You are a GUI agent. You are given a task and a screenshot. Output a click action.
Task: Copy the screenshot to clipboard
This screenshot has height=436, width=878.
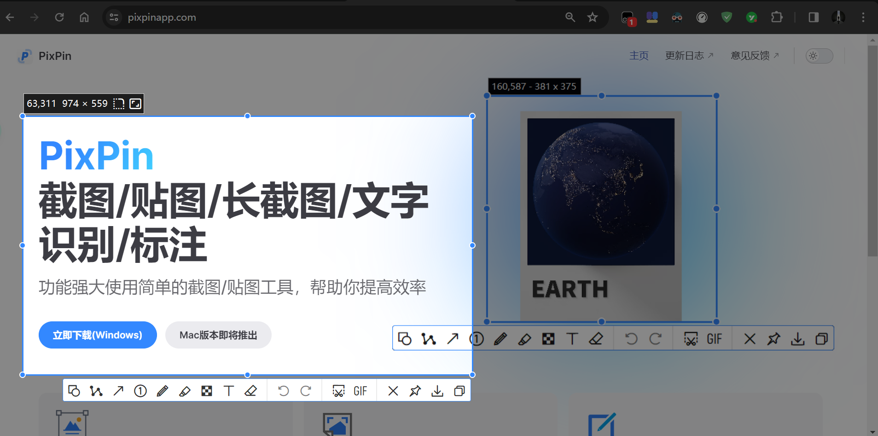tap(459, 390)
